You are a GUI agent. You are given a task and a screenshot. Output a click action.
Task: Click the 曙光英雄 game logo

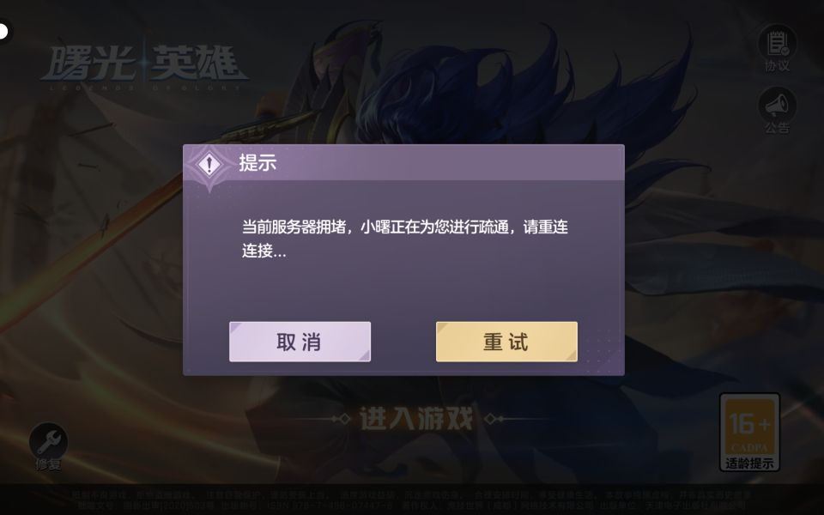(144, 64)
